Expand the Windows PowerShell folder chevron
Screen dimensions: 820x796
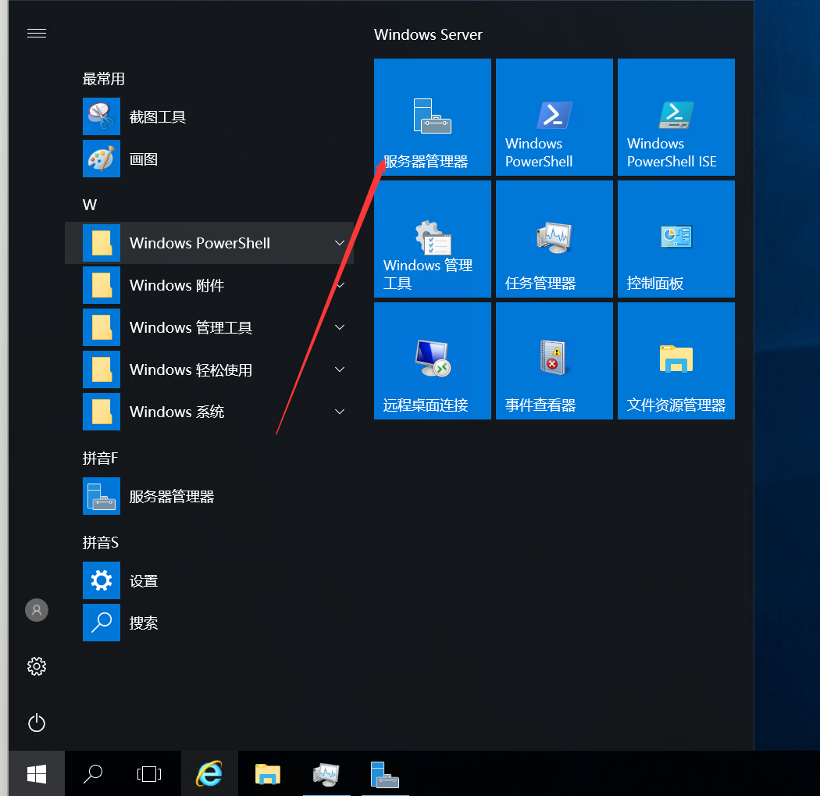point(340,243)
